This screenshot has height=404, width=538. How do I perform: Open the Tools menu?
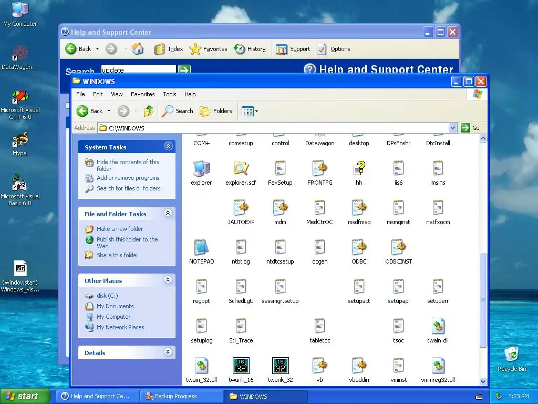click(170, 94)
